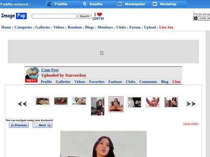The width and height of the screenshot is (210, 157).
Task: Click the Search! button
Action: (x=84, y=16)
